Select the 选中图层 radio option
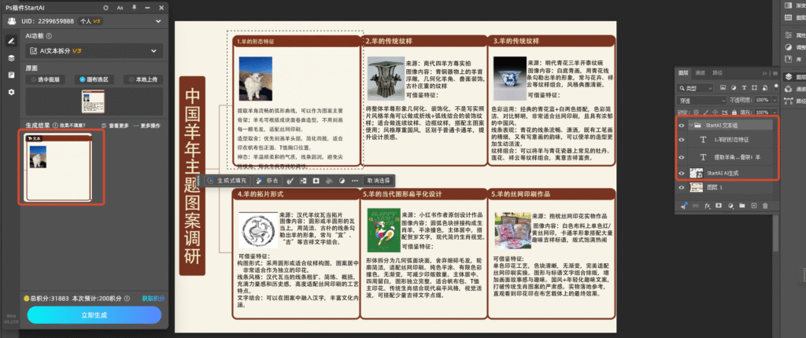The width and height of the screenshot is (806, 338). [46, 79]
